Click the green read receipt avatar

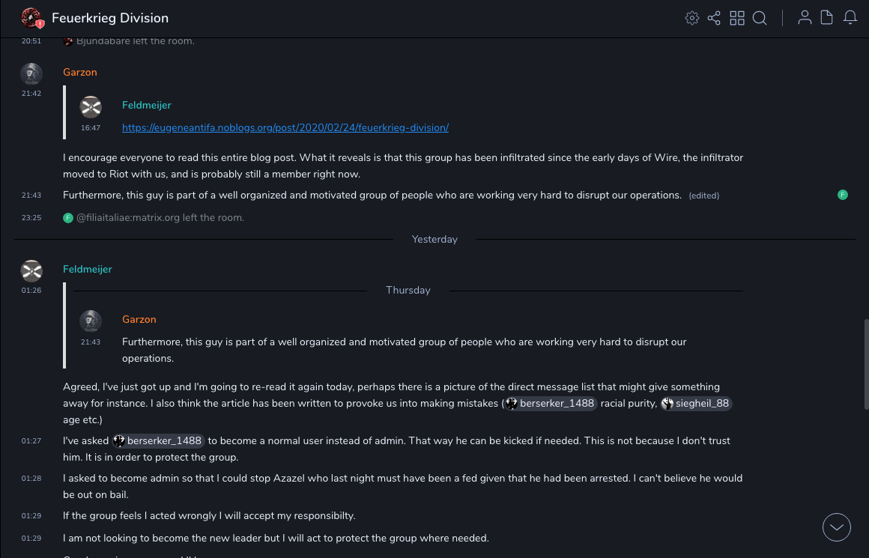tap(843, 195)
